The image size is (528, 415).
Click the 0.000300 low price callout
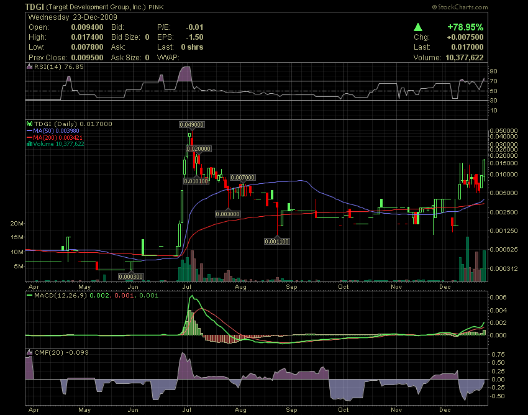click(131, 277)
